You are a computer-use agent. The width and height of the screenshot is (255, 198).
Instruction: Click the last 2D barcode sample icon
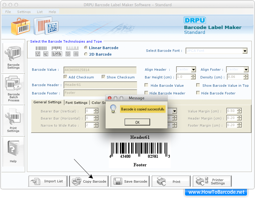click(76, 54)
